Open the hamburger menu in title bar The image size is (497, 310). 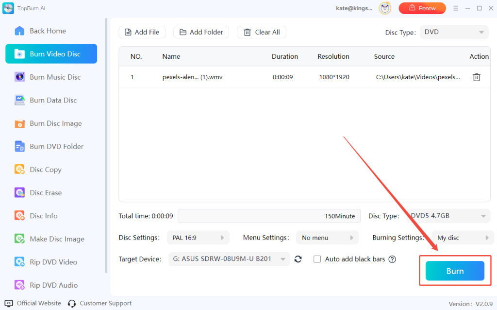[455, 8]
